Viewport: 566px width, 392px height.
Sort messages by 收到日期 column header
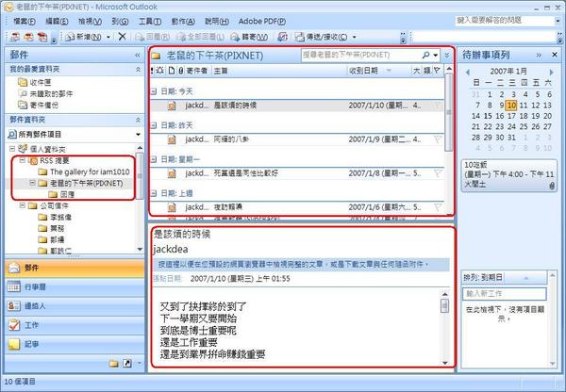point(379,71)
